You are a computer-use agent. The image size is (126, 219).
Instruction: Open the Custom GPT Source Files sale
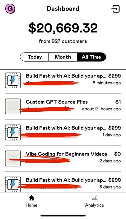(63, 106)
